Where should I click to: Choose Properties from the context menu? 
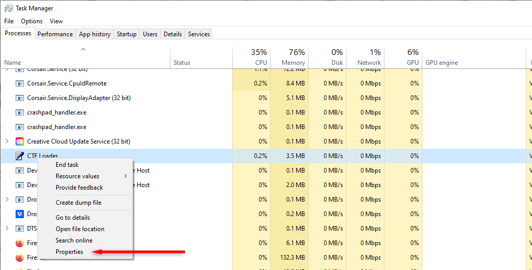coord(70,252)
